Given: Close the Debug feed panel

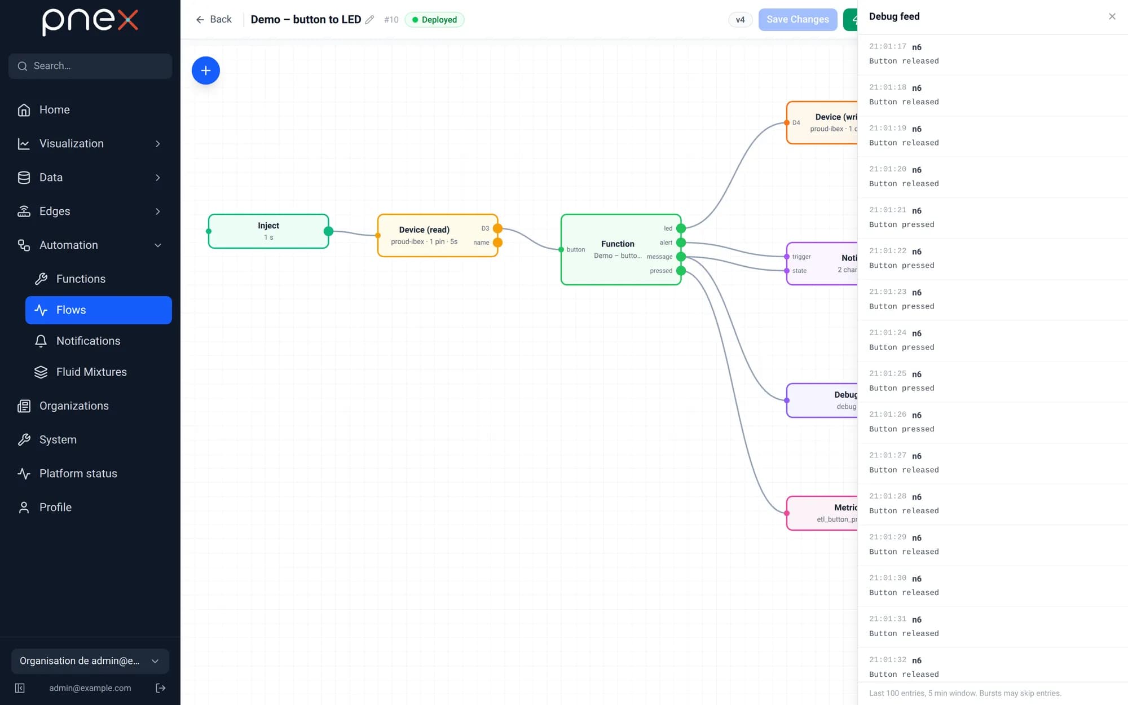Looking at the screenshot, I should [1112, 16].
